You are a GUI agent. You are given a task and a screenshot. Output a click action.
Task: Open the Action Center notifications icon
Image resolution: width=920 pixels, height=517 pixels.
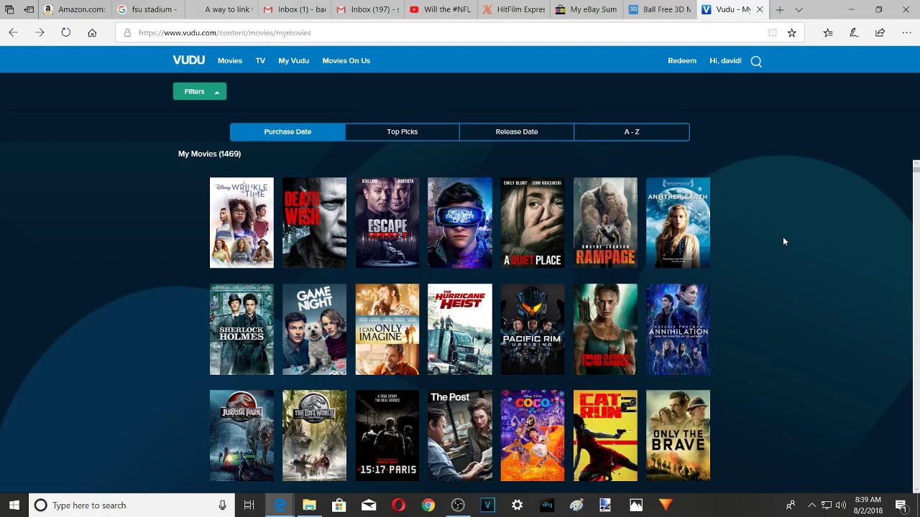[901, 505]
